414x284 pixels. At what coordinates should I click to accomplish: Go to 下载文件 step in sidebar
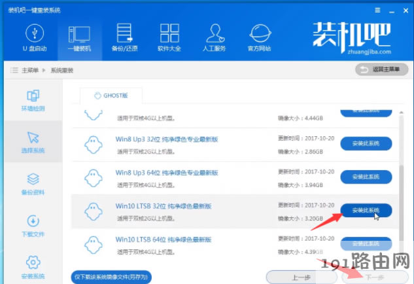pos(32,226)
